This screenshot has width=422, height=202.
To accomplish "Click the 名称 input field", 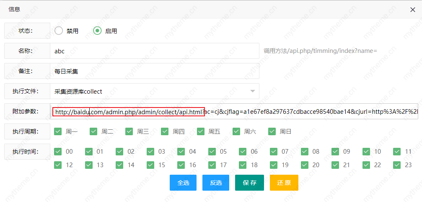I will click(x=154, y=51).
